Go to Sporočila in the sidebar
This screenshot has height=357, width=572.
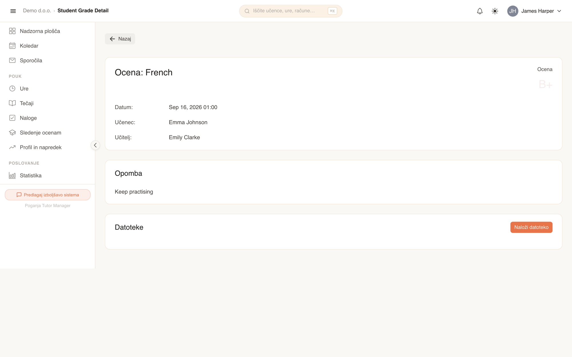point(47,60)
